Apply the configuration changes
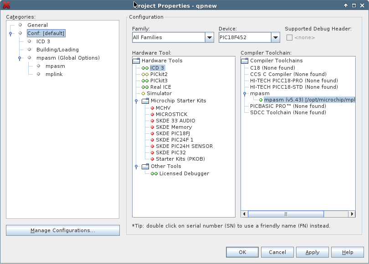The image size is (369, 264). click(312, 252)
